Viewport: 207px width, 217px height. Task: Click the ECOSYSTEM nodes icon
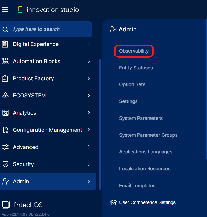pos(5,96)
